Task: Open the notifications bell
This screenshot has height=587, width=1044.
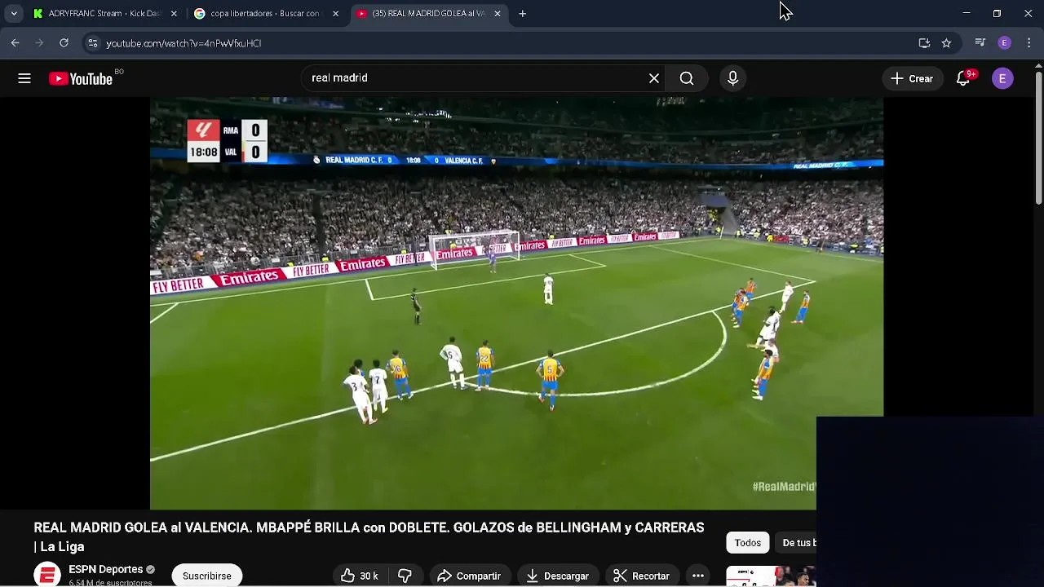Action: (963, 78)
